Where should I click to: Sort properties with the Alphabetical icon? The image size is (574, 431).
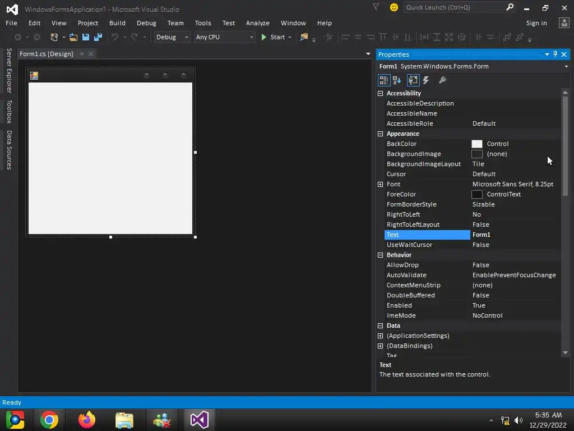tap(397, 80)
